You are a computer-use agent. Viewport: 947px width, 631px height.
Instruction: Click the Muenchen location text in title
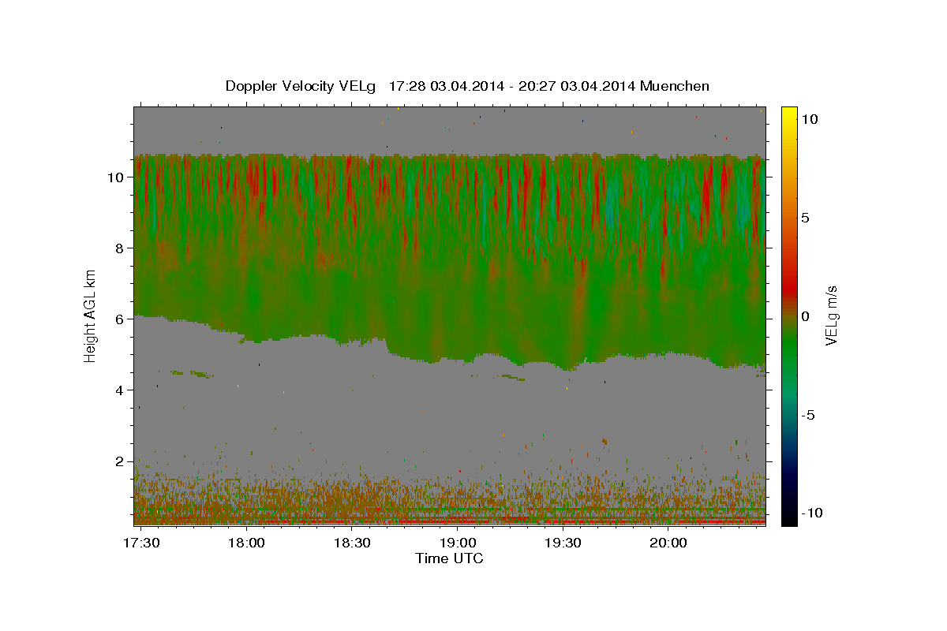676,86
